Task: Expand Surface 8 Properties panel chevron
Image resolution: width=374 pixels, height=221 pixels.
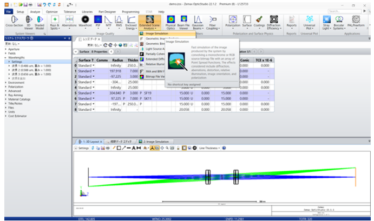Action: pyautogui.click(x=76, y=51)
